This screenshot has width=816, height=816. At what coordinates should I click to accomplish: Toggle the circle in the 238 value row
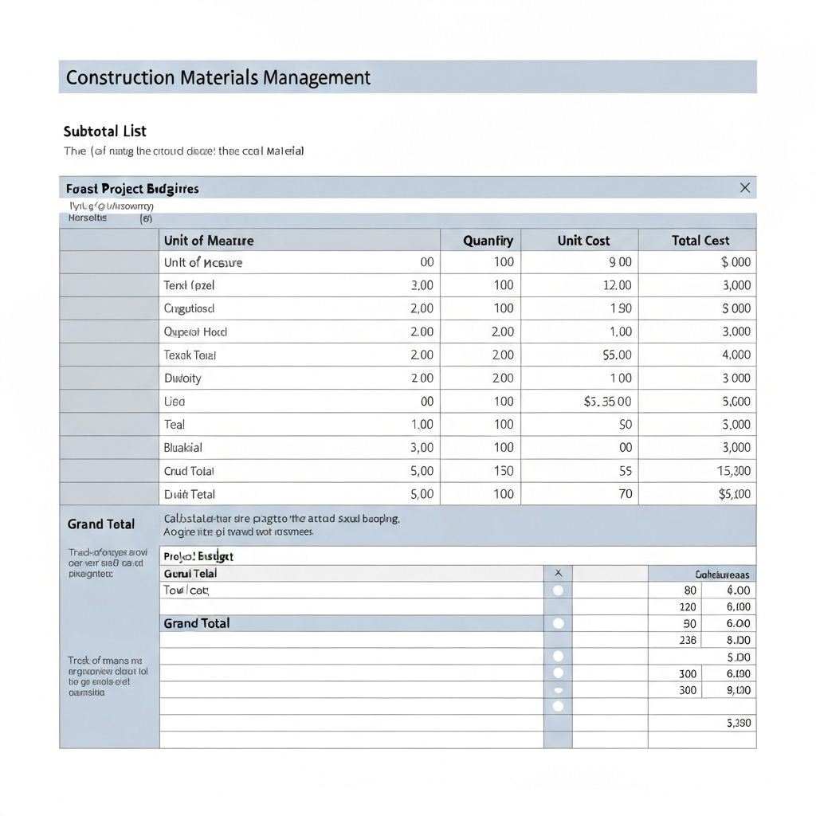(x=559, y=640)
